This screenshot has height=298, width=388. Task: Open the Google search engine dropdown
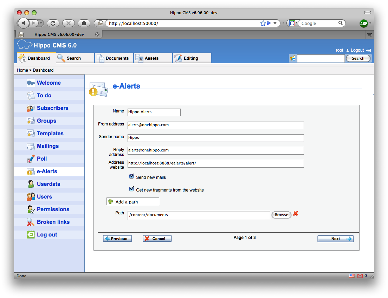[x=292, y=23]
